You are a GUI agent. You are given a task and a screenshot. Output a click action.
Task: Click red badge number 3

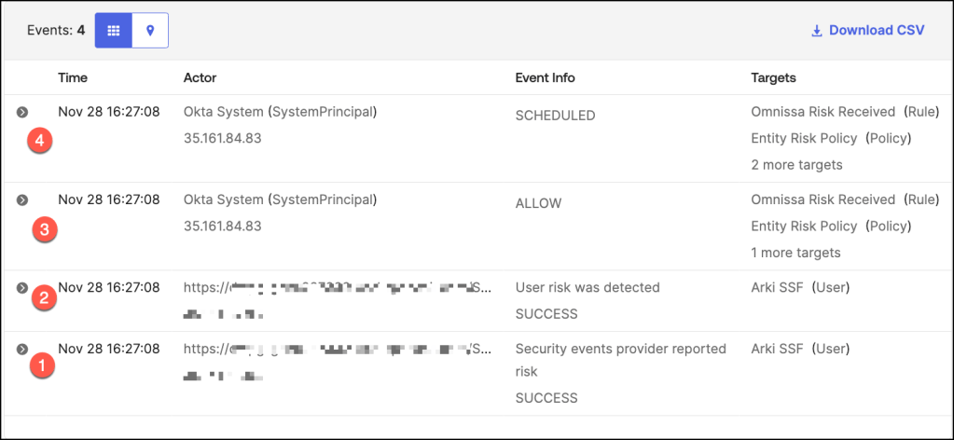click(x=44, y=229)
